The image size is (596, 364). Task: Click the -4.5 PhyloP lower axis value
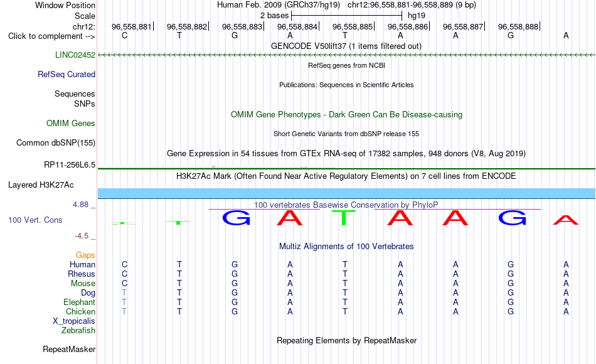(x=82, y=236)
